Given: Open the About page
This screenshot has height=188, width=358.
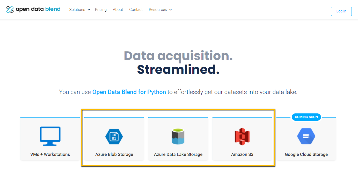Looking at the screenshot, I should click(x=118, y=10).
